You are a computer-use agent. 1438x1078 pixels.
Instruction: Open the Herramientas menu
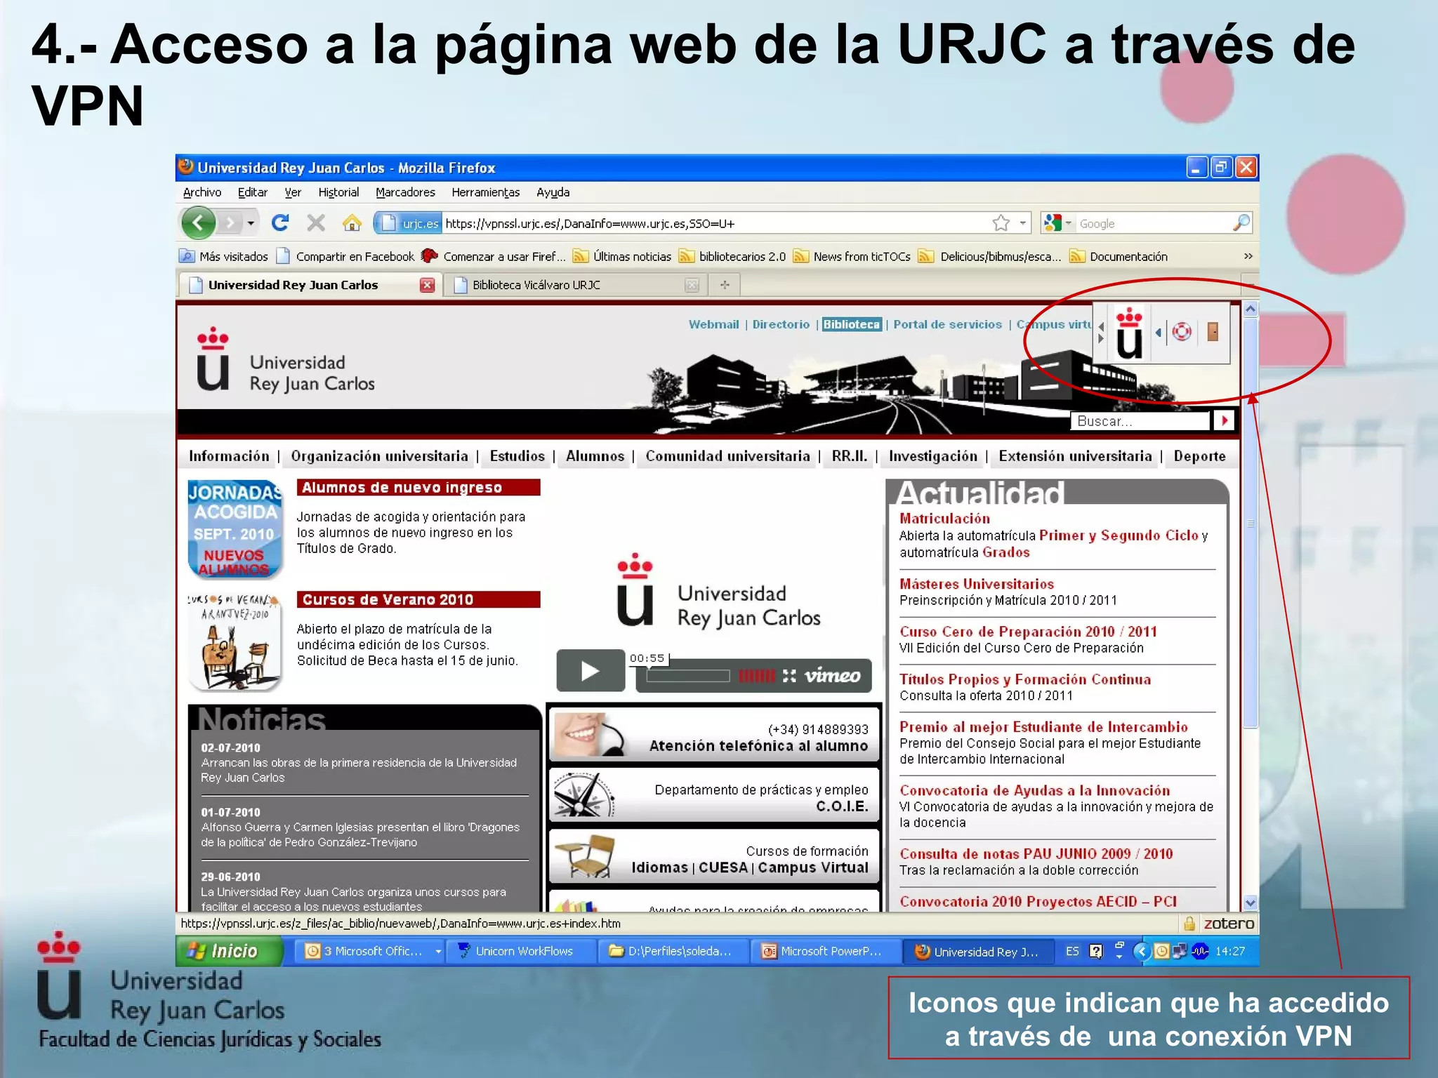[486, 192]
